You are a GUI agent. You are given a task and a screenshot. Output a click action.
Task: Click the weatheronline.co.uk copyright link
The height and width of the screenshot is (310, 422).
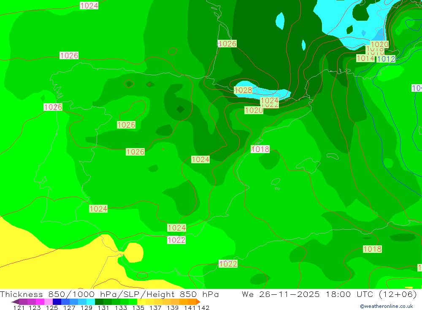[x=387, y=306]
